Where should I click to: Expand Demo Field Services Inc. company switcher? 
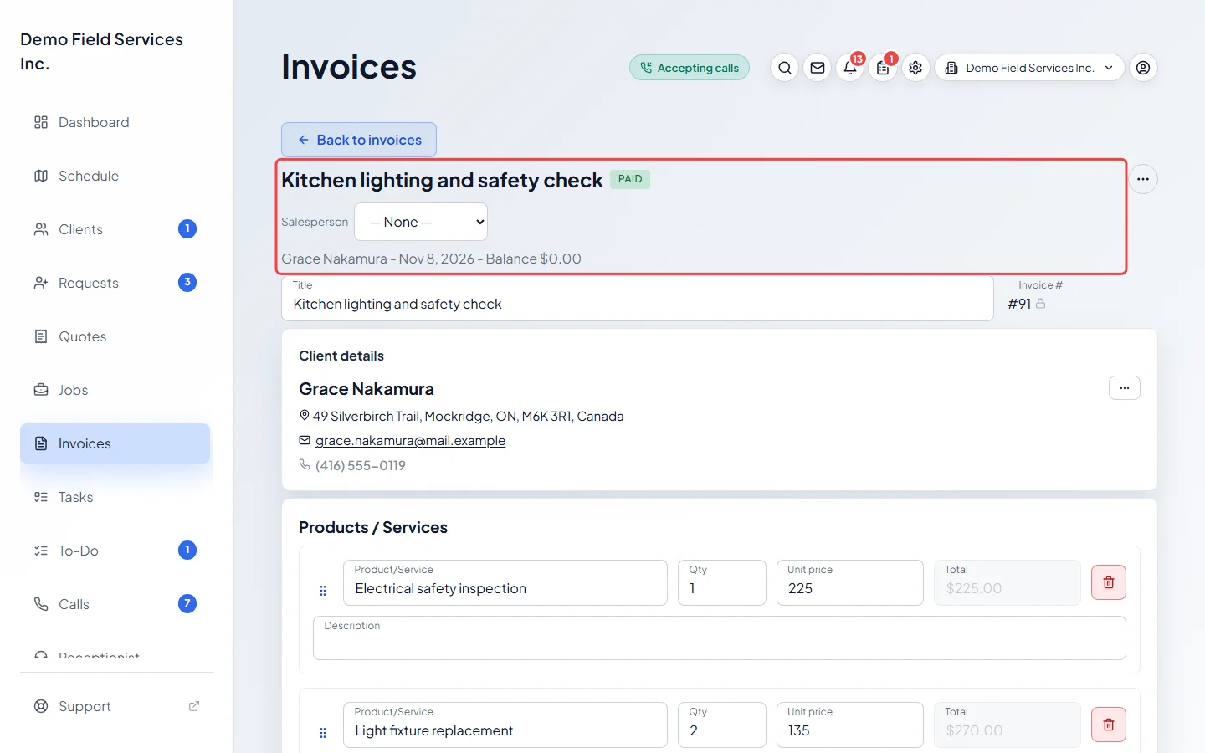pyautogui.click(x=1029, y=68)
